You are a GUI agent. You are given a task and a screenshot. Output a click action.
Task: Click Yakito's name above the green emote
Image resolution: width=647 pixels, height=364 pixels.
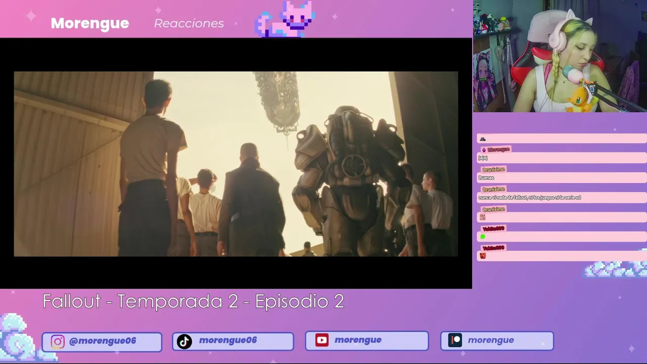(493, 229)
